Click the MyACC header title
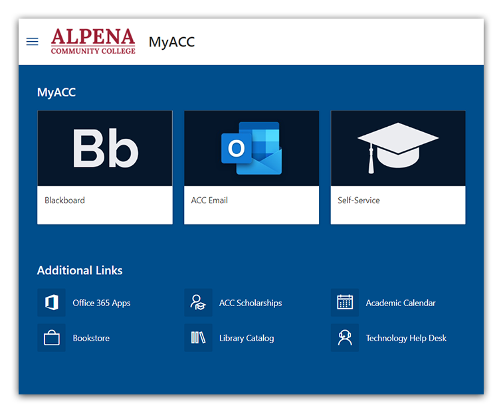This screenshot has width=503, height=415. (x=171, y=42)
